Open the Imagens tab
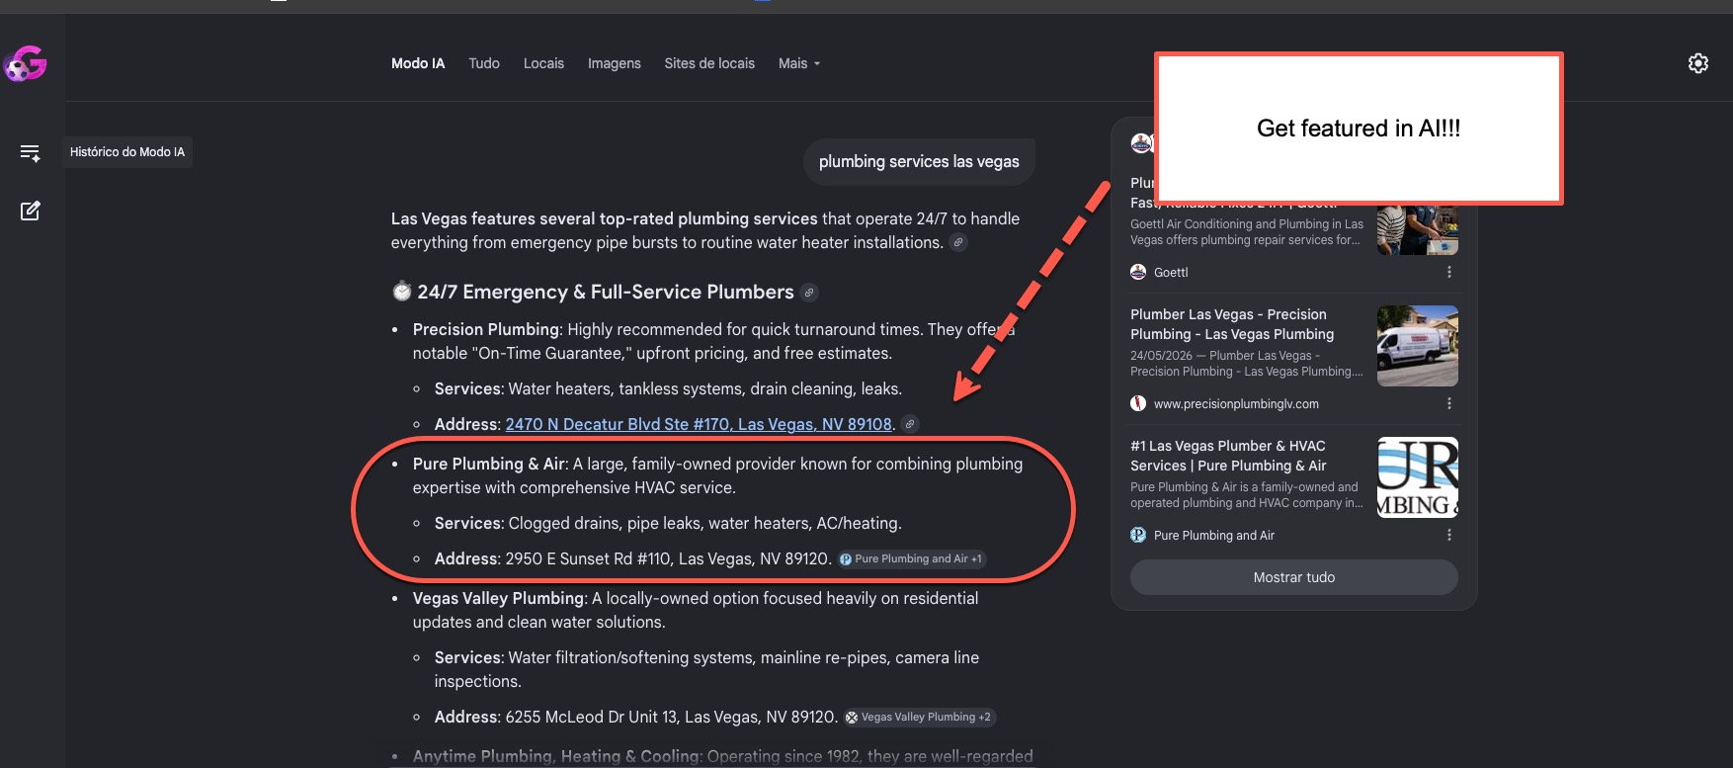1733x768 pixels. (615, 63)
